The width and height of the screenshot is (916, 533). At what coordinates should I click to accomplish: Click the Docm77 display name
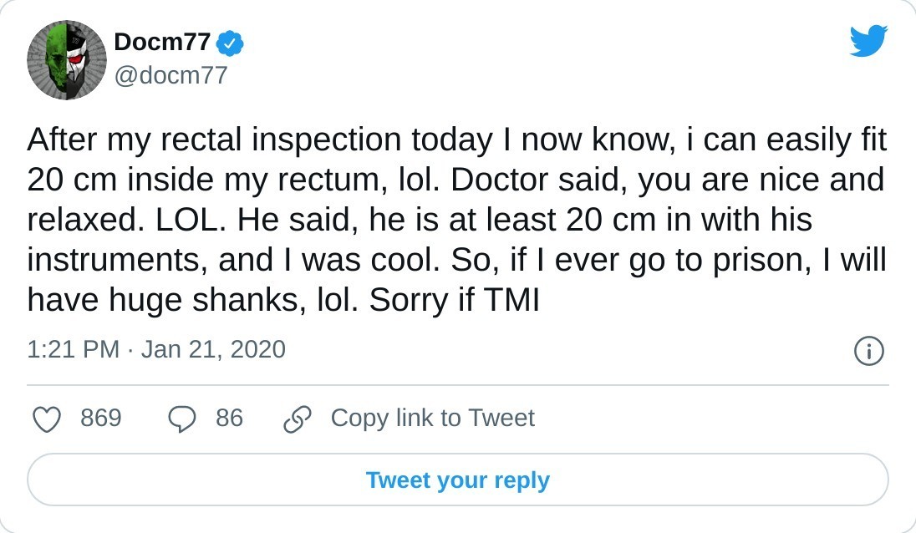click(x=162, y=42)
